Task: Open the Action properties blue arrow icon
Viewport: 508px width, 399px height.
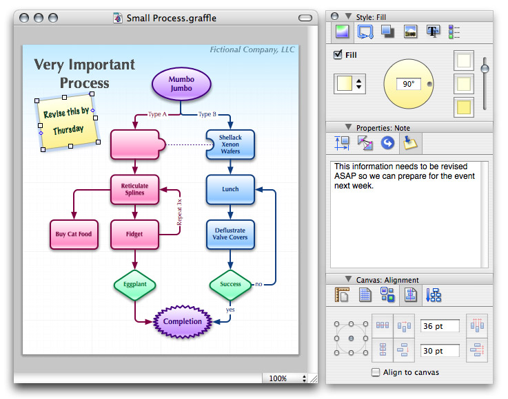Action: [387, 143]
